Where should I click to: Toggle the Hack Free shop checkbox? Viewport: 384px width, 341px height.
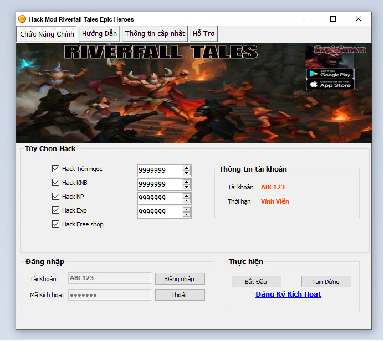click(55, 224)
